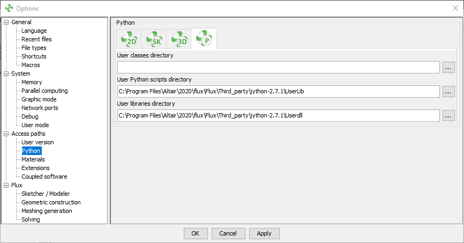
Task: Select the 2D Python tab icon
Action: pos(129,39)
